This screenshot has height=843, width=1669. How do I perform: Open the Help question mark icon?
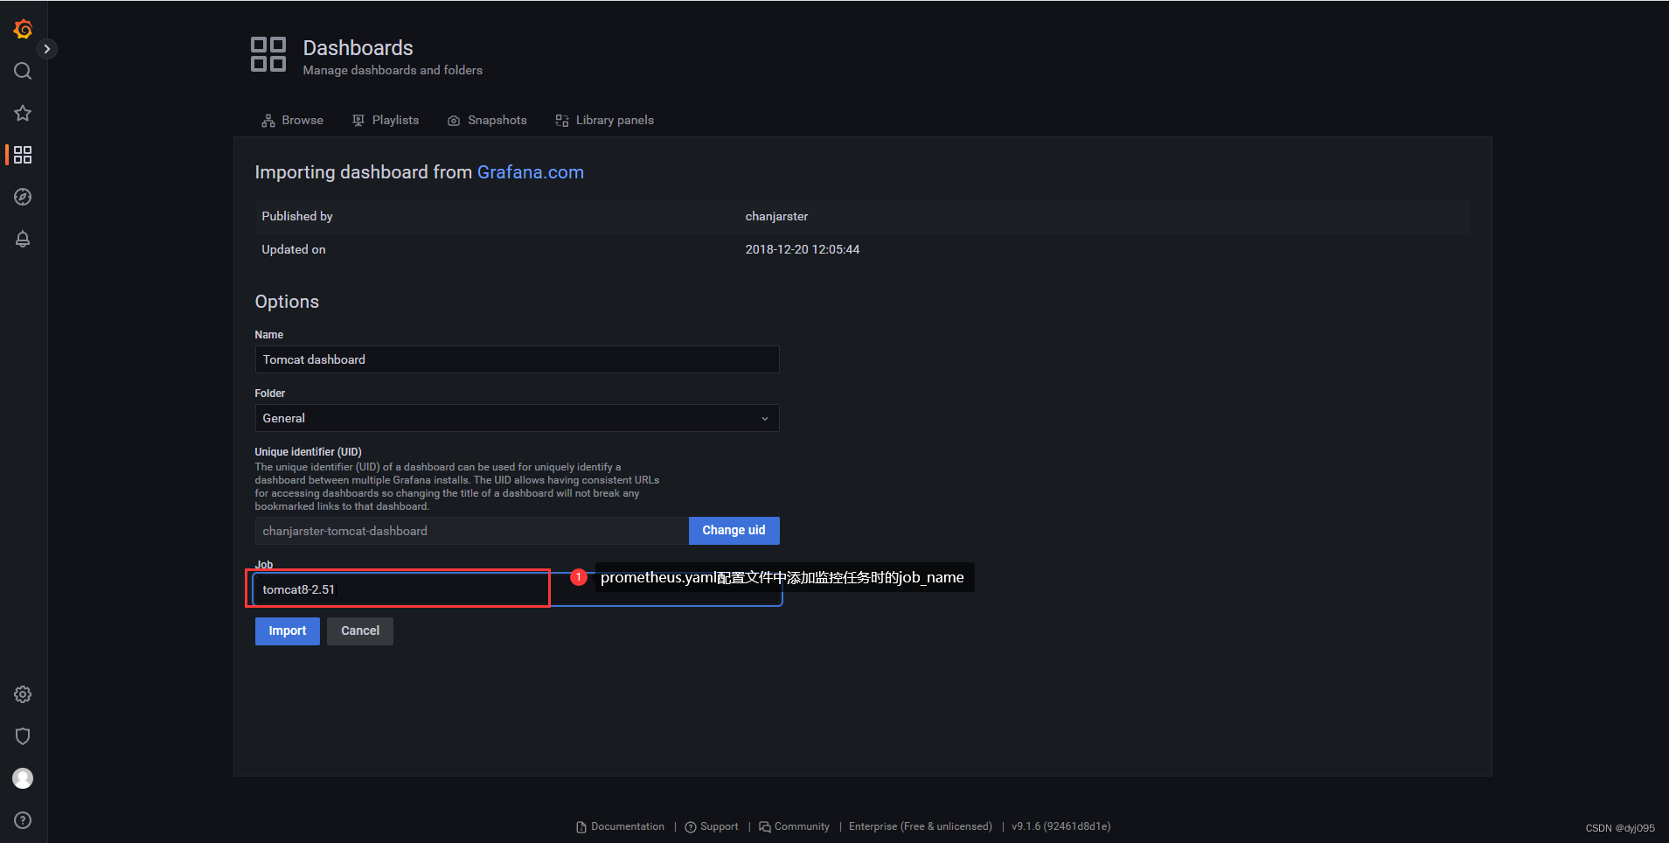(x=22, y=819)
